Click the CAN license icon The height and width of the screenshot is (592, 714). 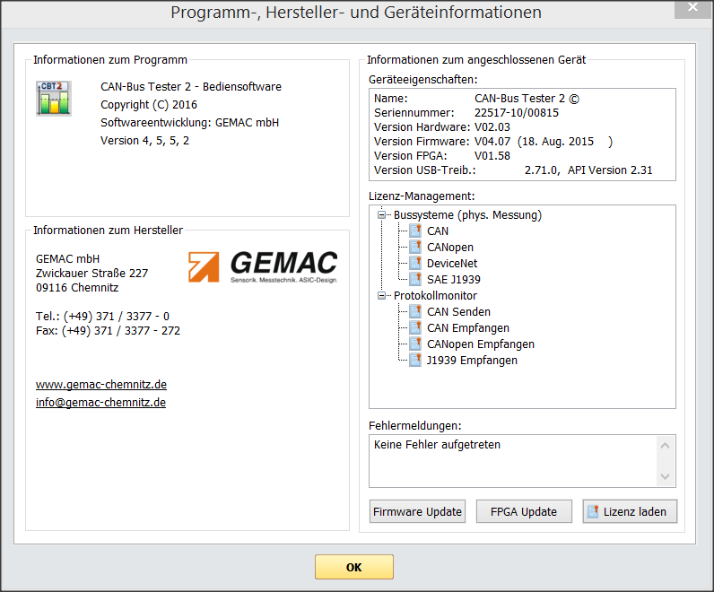(x=415, y=231)
